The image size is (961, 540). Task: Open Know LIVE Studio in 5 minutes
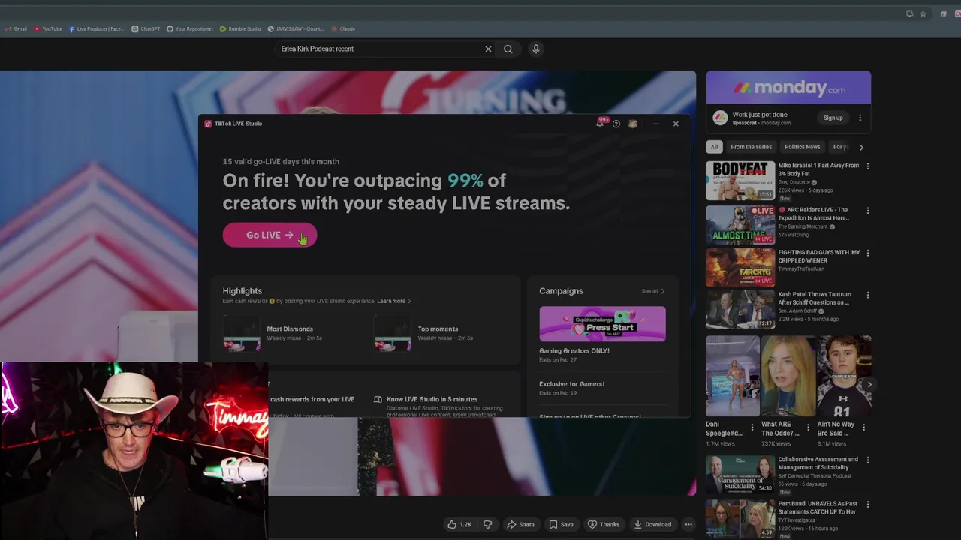(x=432, y=399)
